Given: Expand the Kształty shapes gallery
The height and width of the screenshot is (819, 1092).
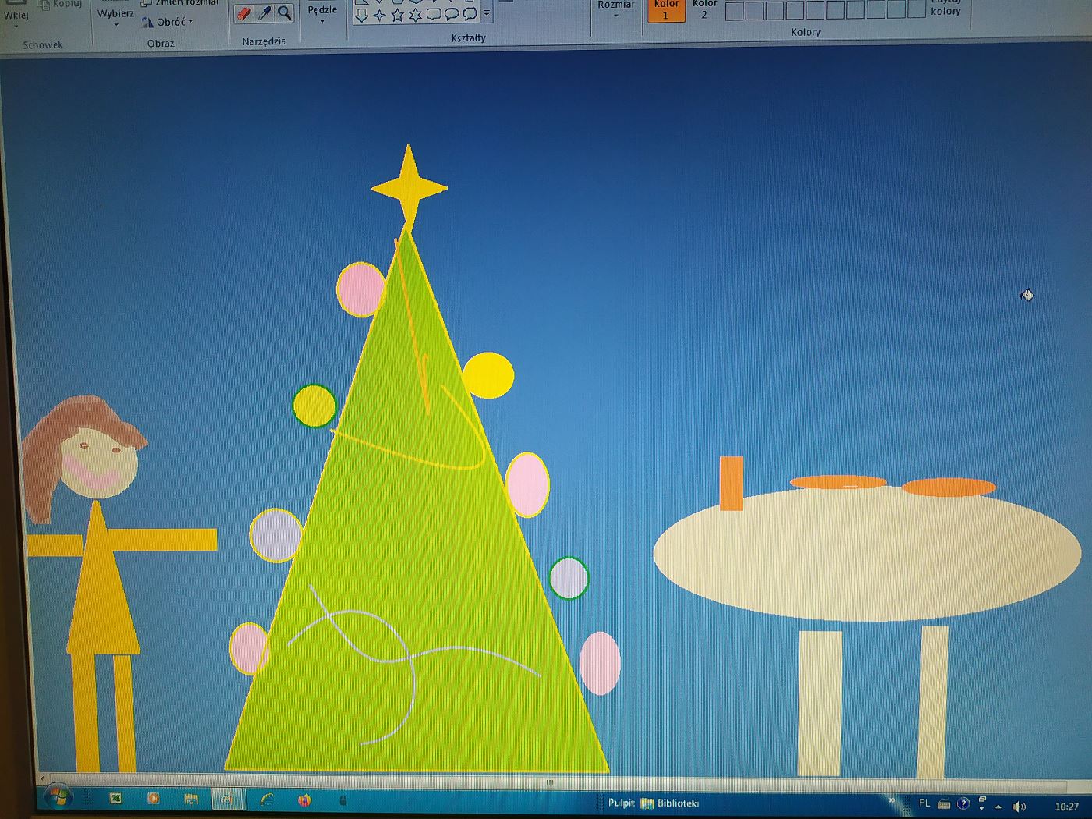Looking at the screenshot, I should pos(487,12).
